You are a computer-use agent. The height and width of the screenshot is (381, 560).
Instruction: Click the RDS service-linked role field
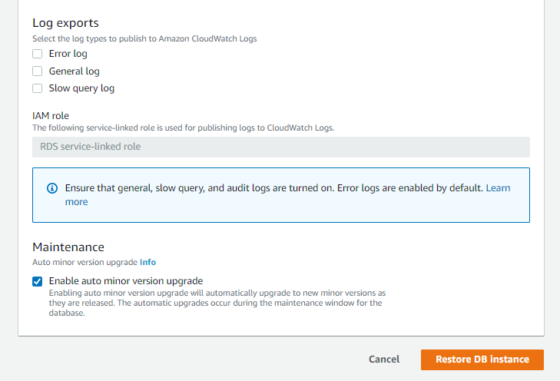(x=280, y=147)
